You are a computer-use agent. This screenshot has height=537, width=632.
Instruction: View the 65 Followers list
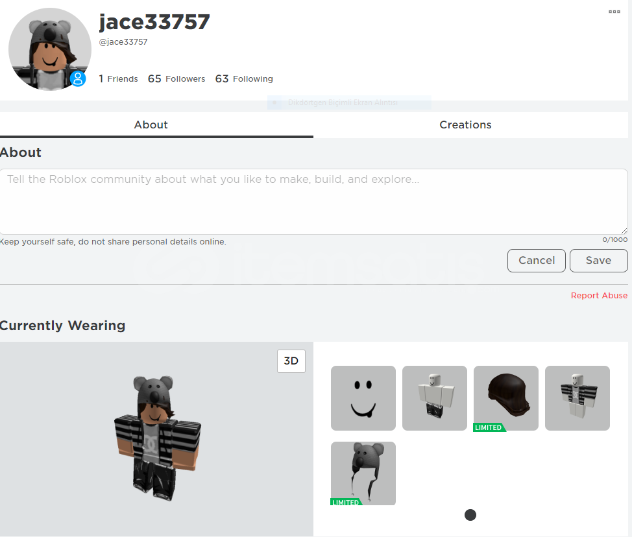point(176,78)
